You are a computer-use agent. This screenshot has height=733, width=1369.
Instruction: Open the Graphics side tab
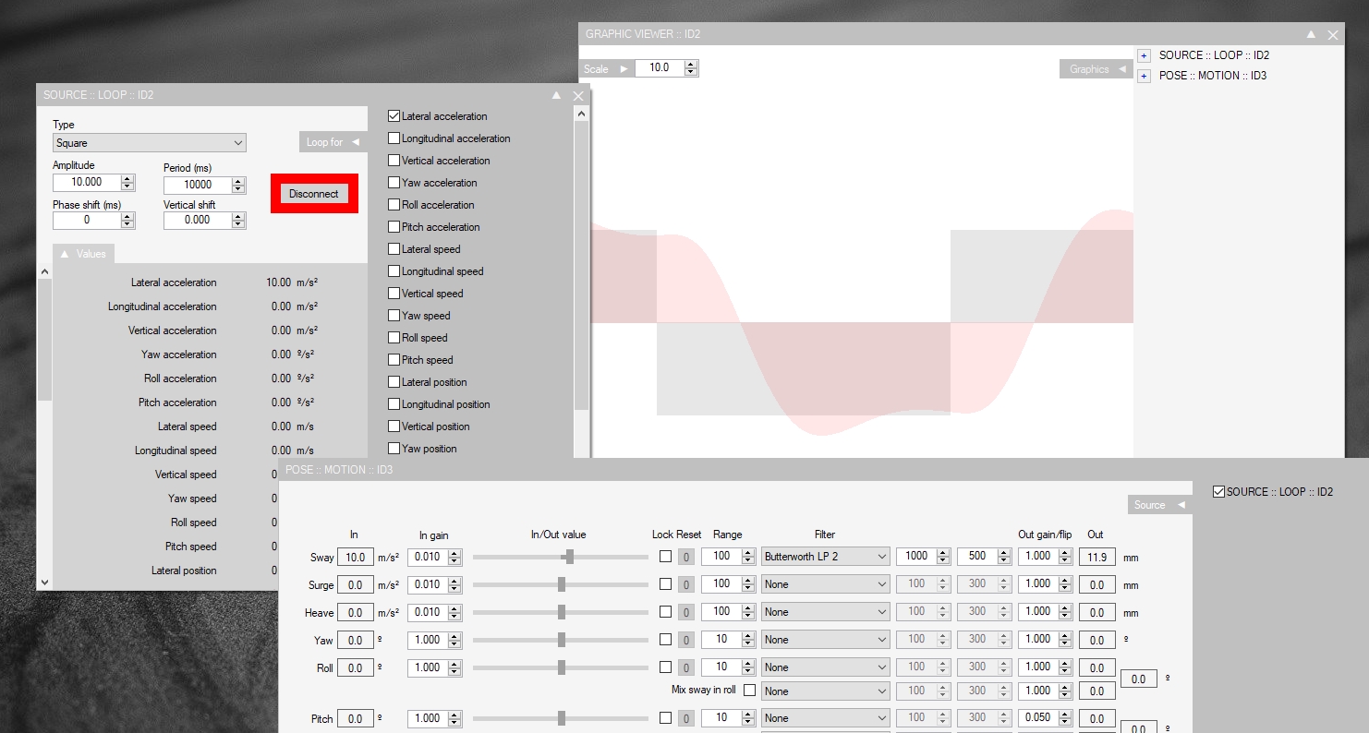1096,69
